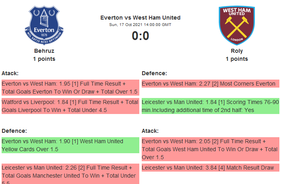Click the points total under Roly

coord(236,59)
